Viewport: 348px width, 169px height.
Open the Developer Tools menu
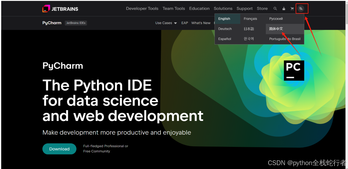click(142, 9)
